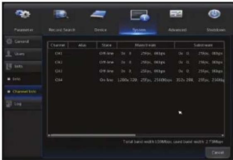
Task: Switch to the System tab label
Action: click(x=139, y=30)
